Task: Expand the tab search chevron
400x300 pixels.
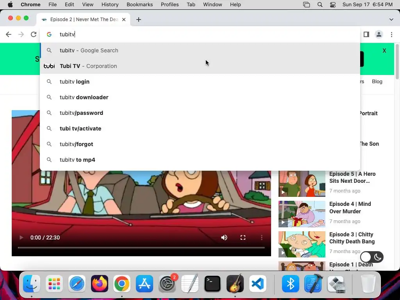Action: pyautogui.click(x=391, y=20)
